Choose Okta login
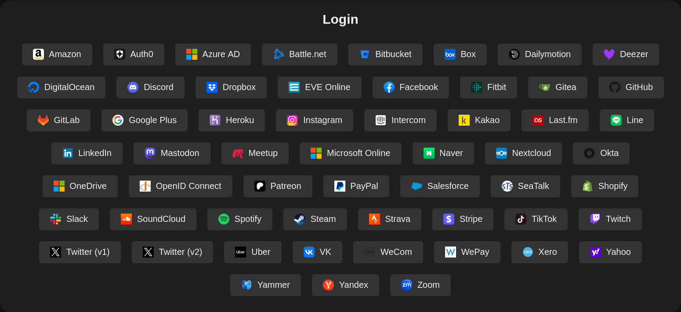This screenshot has width=681, height=312. coord(601,153)
